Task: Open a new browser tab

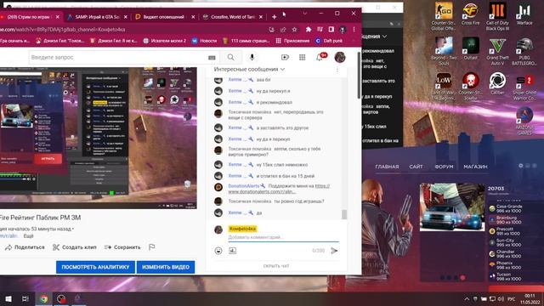Action: (274, 17)
